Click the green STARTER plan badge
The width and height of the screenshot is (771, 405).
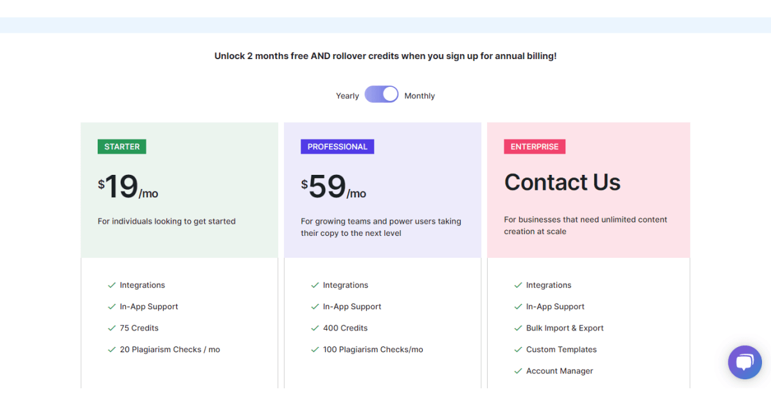pos(122,147)
